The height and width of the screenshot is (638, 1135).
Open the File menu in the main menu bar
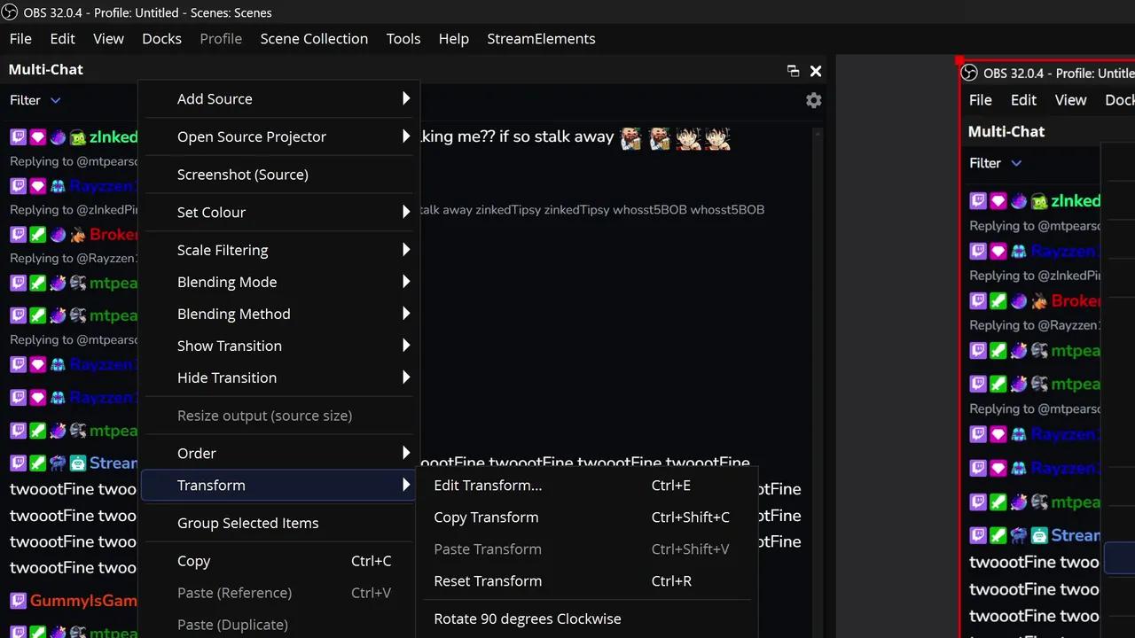(20, 39)
